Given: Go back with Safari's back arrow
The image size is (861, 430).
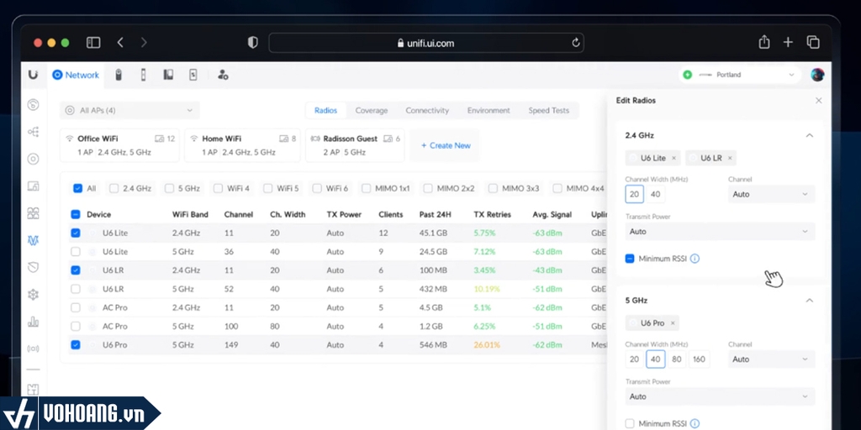Looking at the screenshot, I should pyautogui.click(x=120, y=43).
